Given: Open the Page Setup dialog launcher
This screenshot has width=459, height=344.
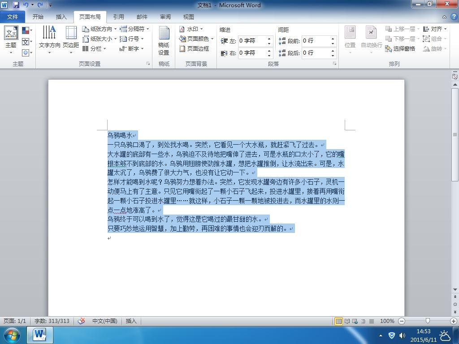Looking at the screenshot, I should tap(148, 64).
